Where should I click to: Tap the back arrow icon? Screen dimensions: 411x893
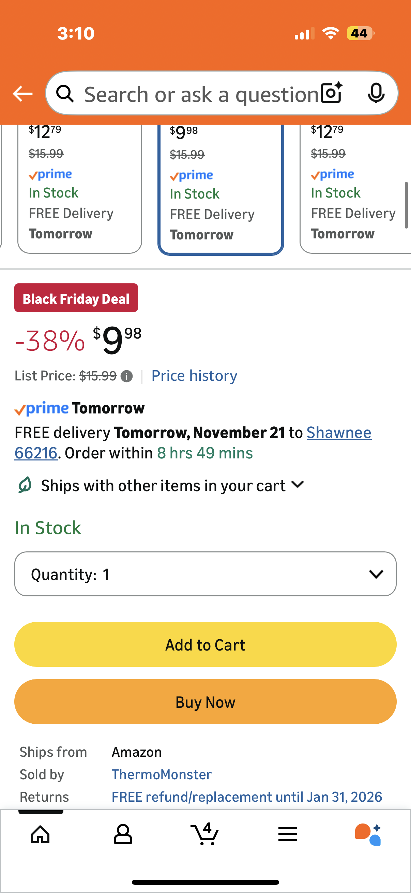(x=22, y=94)
